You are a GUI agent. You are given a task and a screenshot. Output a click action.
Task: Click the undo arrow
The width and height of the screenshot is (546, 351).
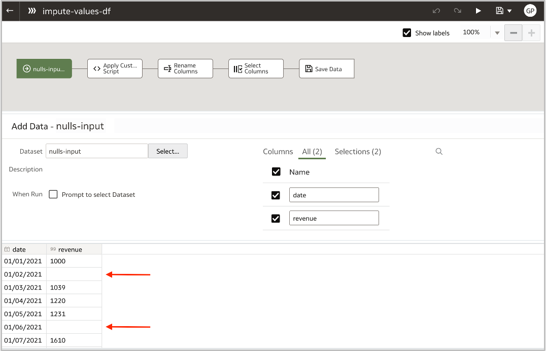point(436,11)
